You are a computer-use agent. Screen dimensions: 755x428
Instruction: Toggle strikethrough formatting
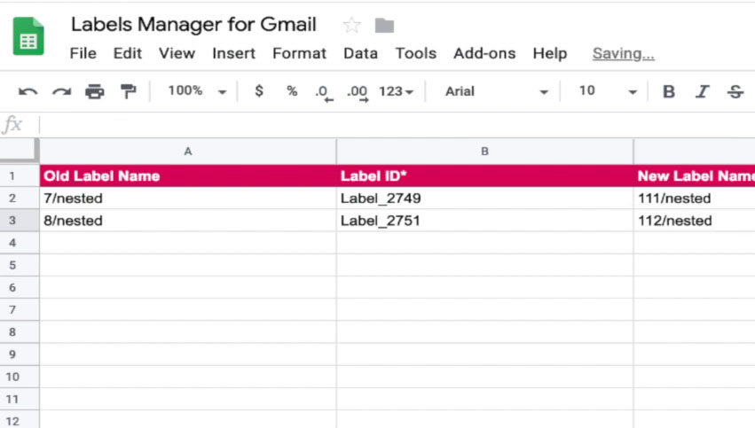(735, 91)
